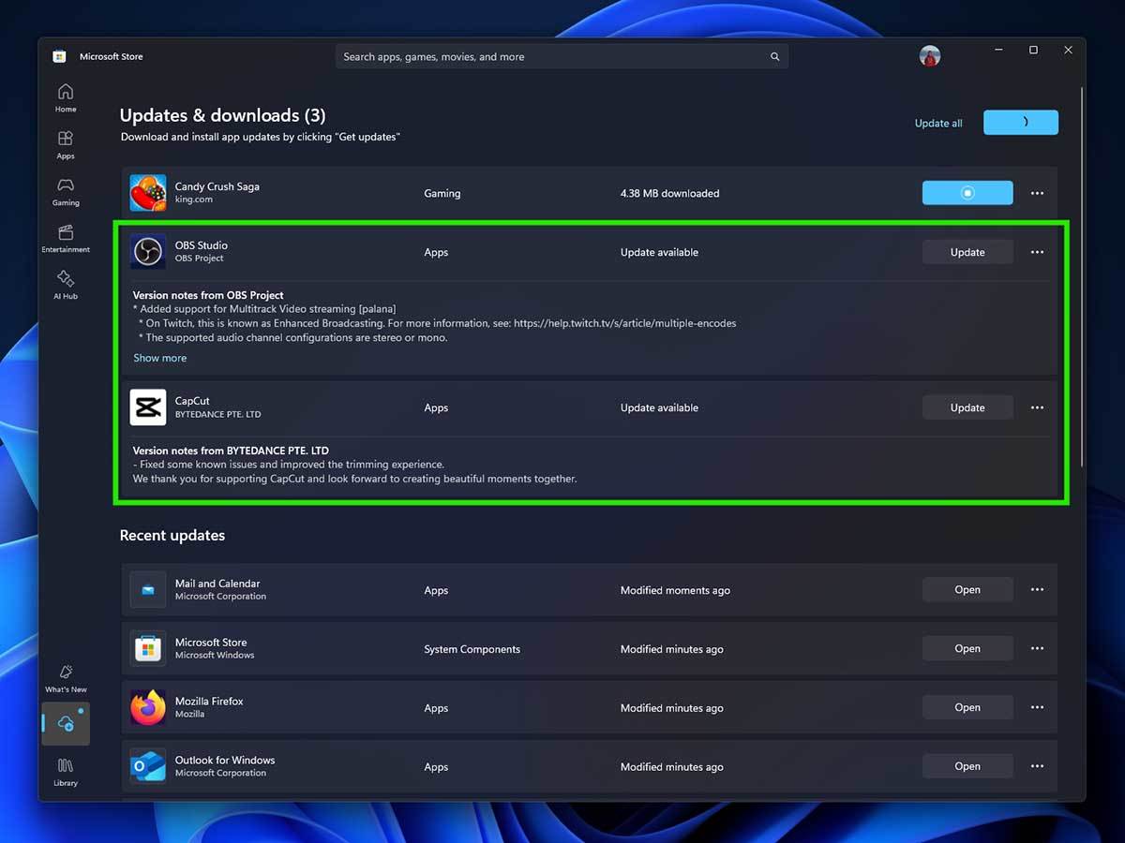The image size is (1125, 843).
Task: Select Apps in the sidebar
Action: pyautogui.click(x=65, y=145)
